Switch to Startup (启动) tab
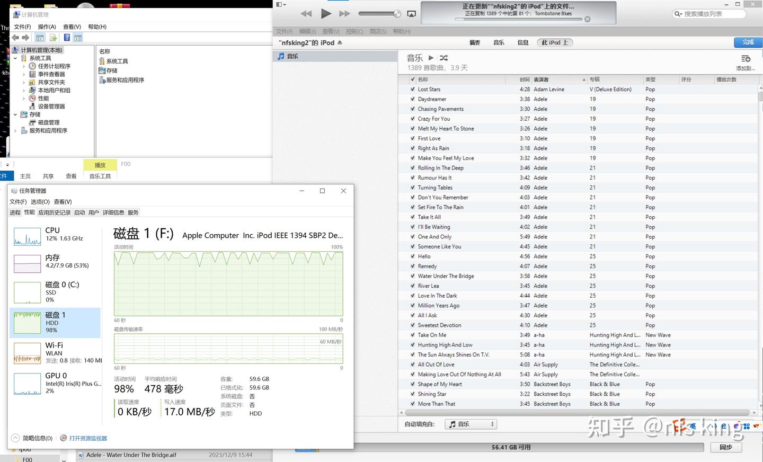 pos(79,212)
